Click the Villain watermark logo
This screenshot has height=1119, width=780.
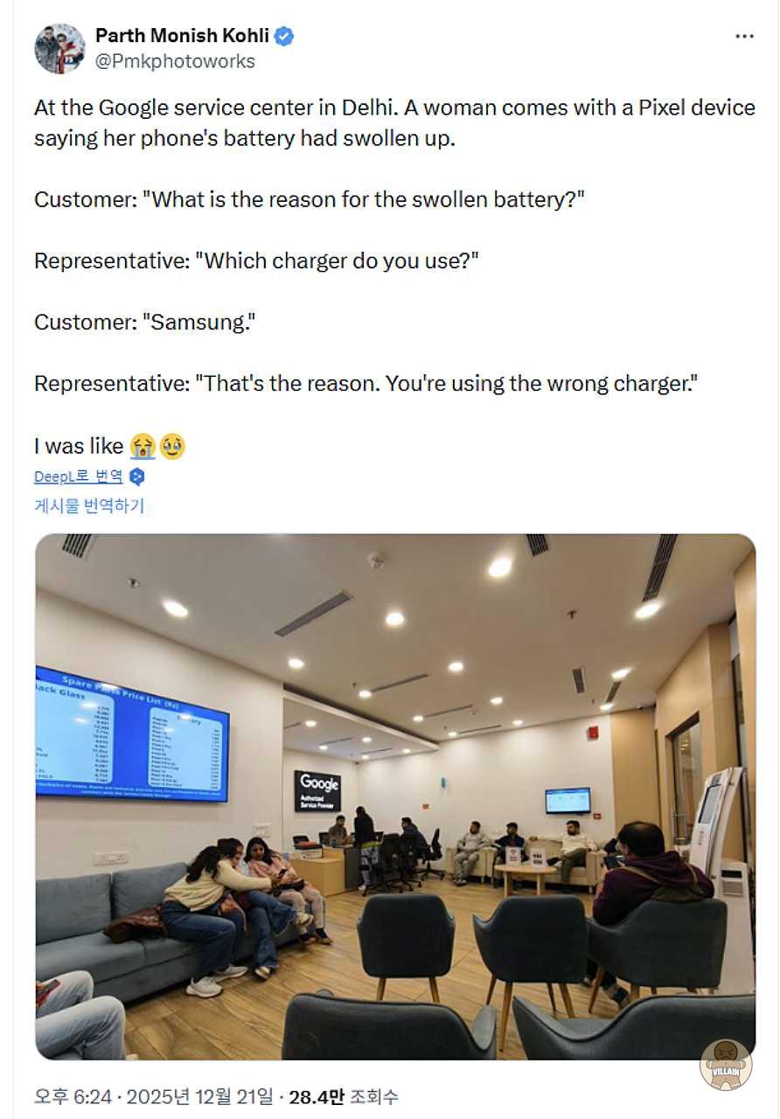726,1064
